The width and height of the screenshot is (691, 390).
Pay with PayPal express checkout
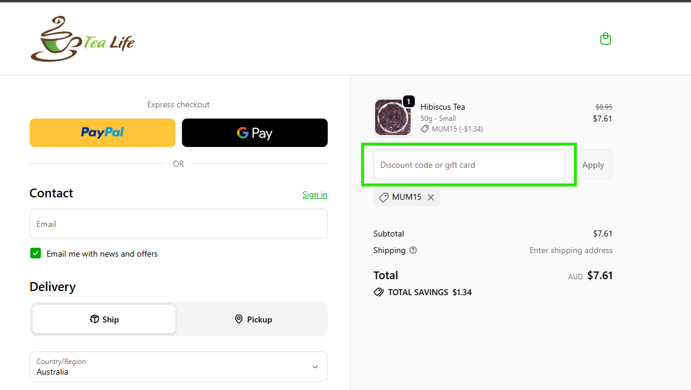tap(103, 133)
